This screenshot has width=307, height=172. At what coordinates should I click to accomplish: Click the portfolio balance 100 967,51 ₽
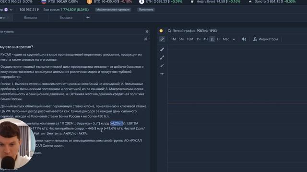click(29, 10)
